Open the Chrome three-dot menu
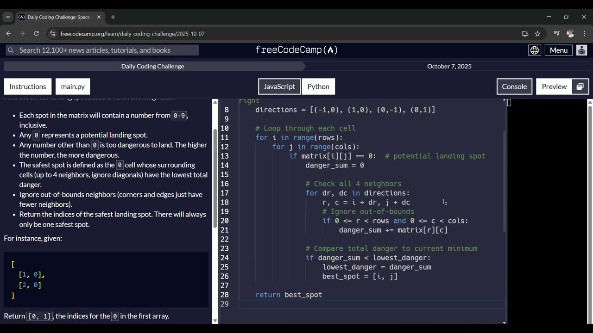The height and width of the screenshot is (333, 593). [x=584, y=34]
